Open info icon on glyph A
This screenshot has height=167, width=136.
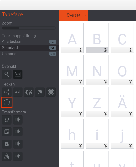pyautogui.click(x=80, y=50)
